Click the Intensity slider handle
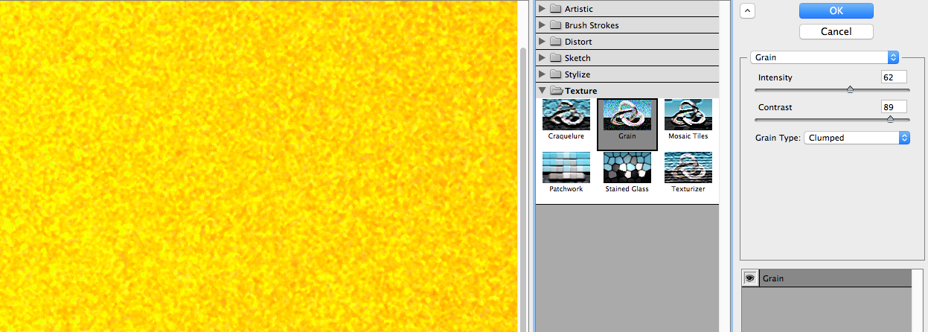Image resolution: width=928 pixels, height=332 pixels. tap(850, 89)
